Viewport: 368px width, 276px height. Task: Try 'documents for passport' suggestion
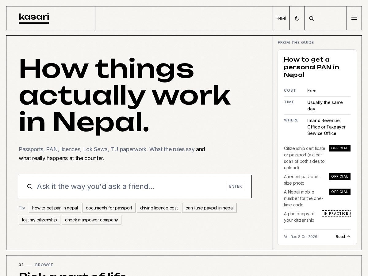109,208
